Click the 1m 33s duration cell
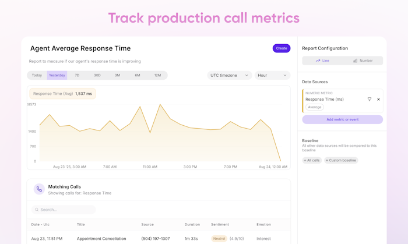Viewport: 408px width, 244px height. (x=191, y=239)
